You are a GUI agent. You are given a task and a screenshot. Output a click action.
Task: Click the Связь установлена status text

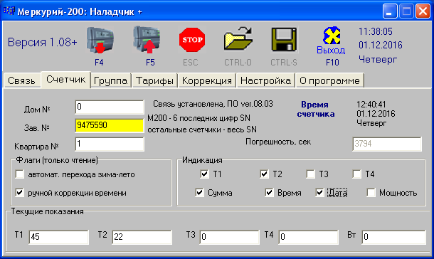pyautogui.click(x=213, y=104)
